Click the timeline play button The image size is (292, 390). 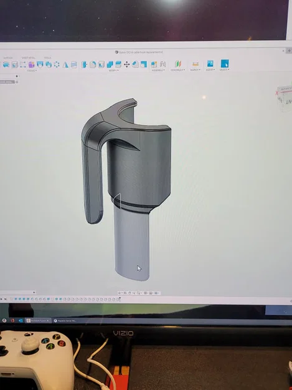1,300
